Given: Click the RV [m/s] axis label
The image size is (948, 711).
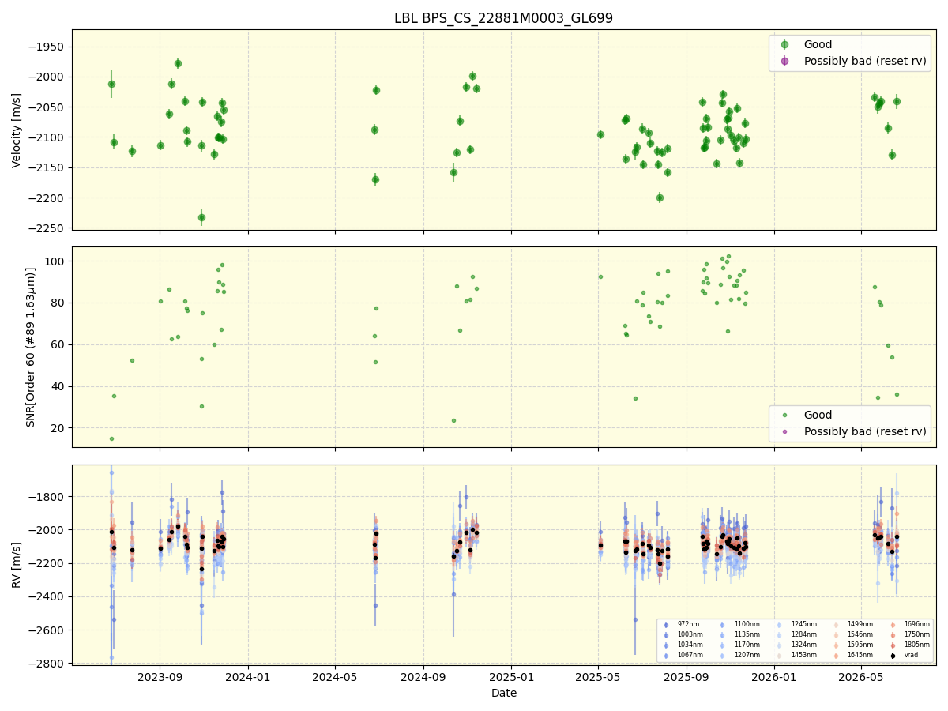Looking at the screenshot, I should 17,565.
